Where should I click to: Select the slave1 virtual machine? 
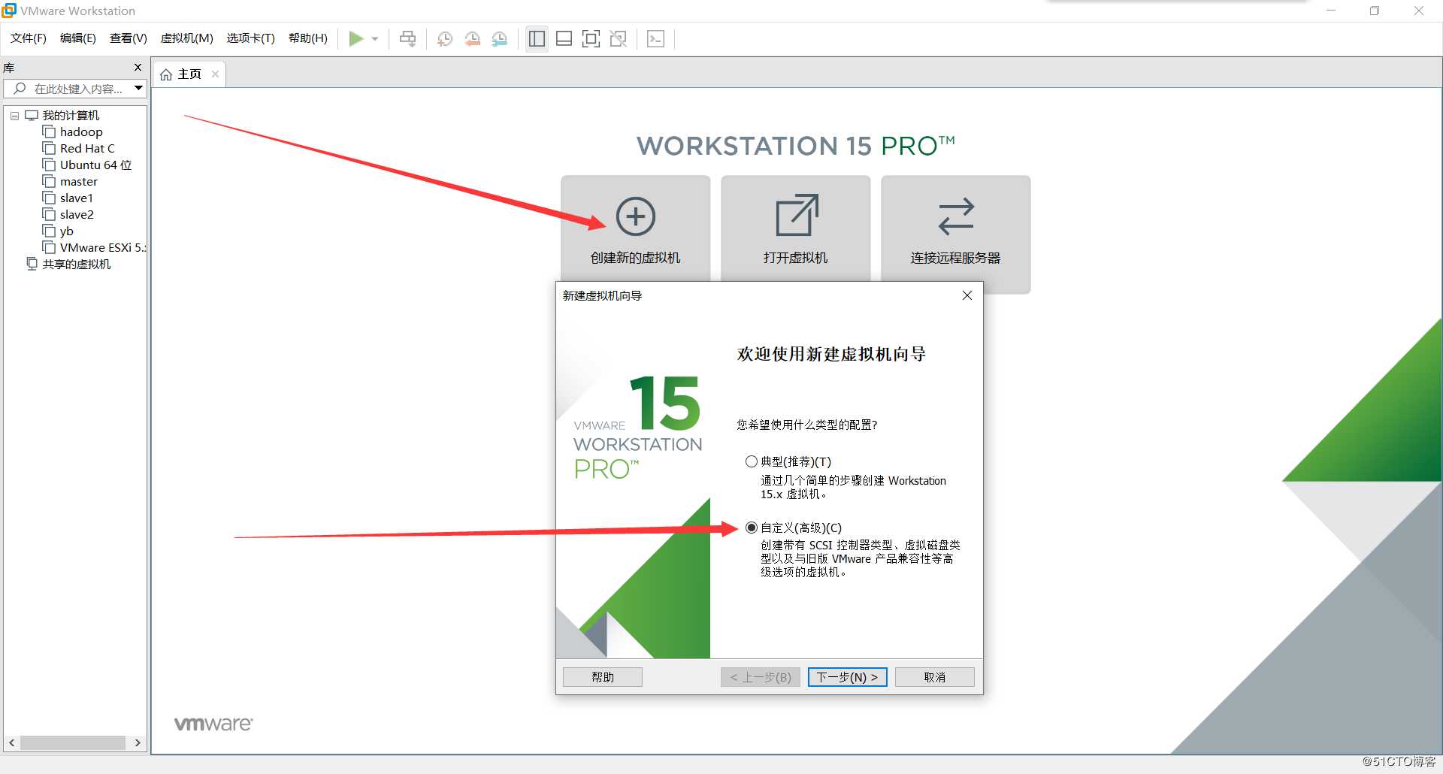click(x=77, y=198)
